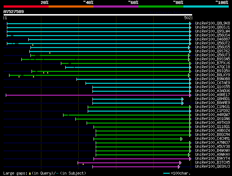This screenshot has width=232, height=176.
Task: Click the UniRef100_B9KYT4 label
Action: pyautogui.click(x=212, y=159)
